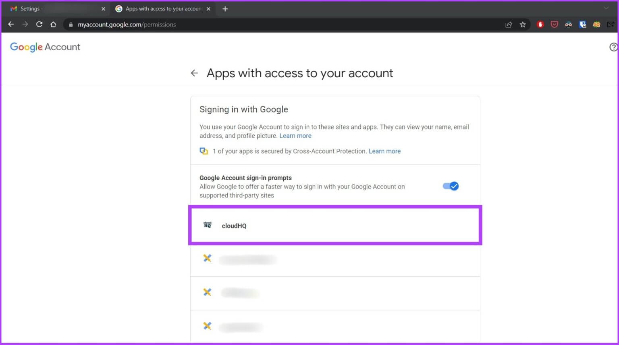This screenshot has height=345, width=619.
Task: Switch to the Settings Gmail tab
Action: [56, 9]
